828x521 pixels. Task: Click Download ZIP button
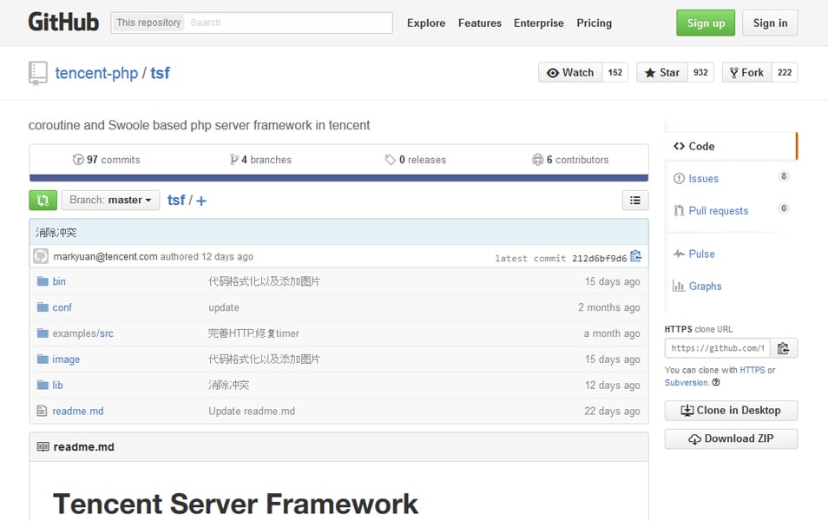point(731,439)
